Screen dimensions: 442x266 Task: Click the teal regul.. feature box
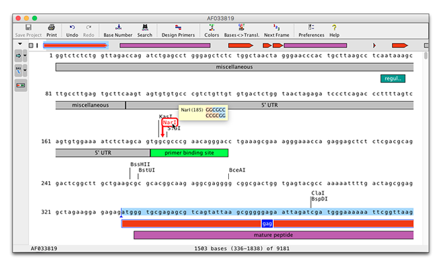[392, 78]
